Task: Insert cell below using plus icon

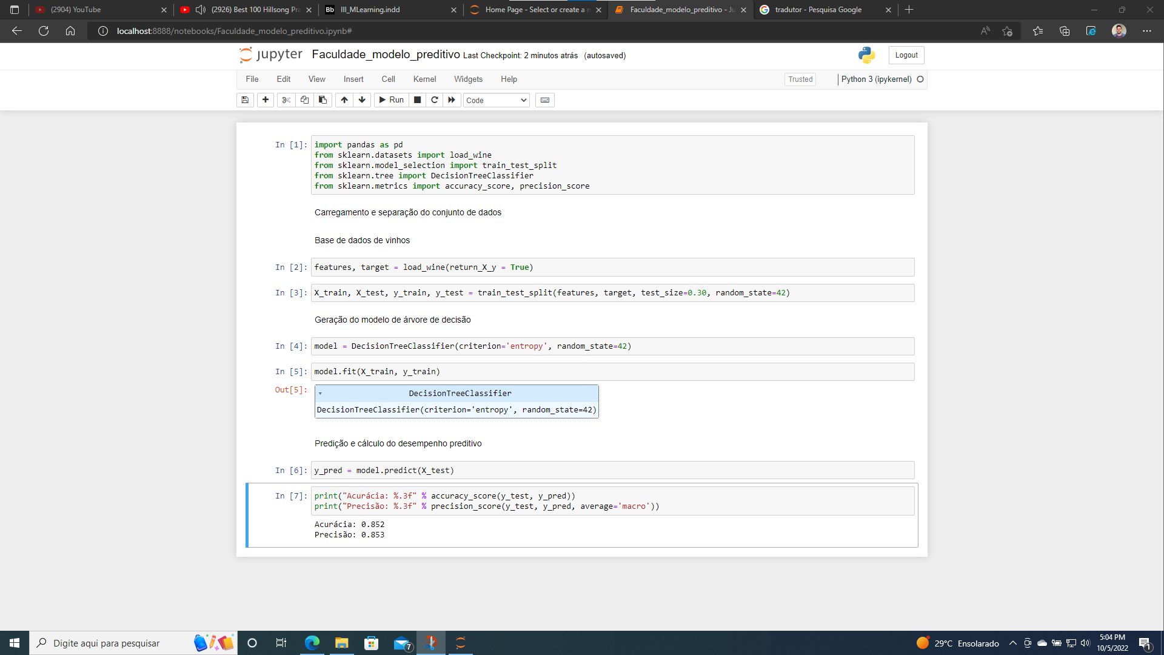Action: point(266,100)
